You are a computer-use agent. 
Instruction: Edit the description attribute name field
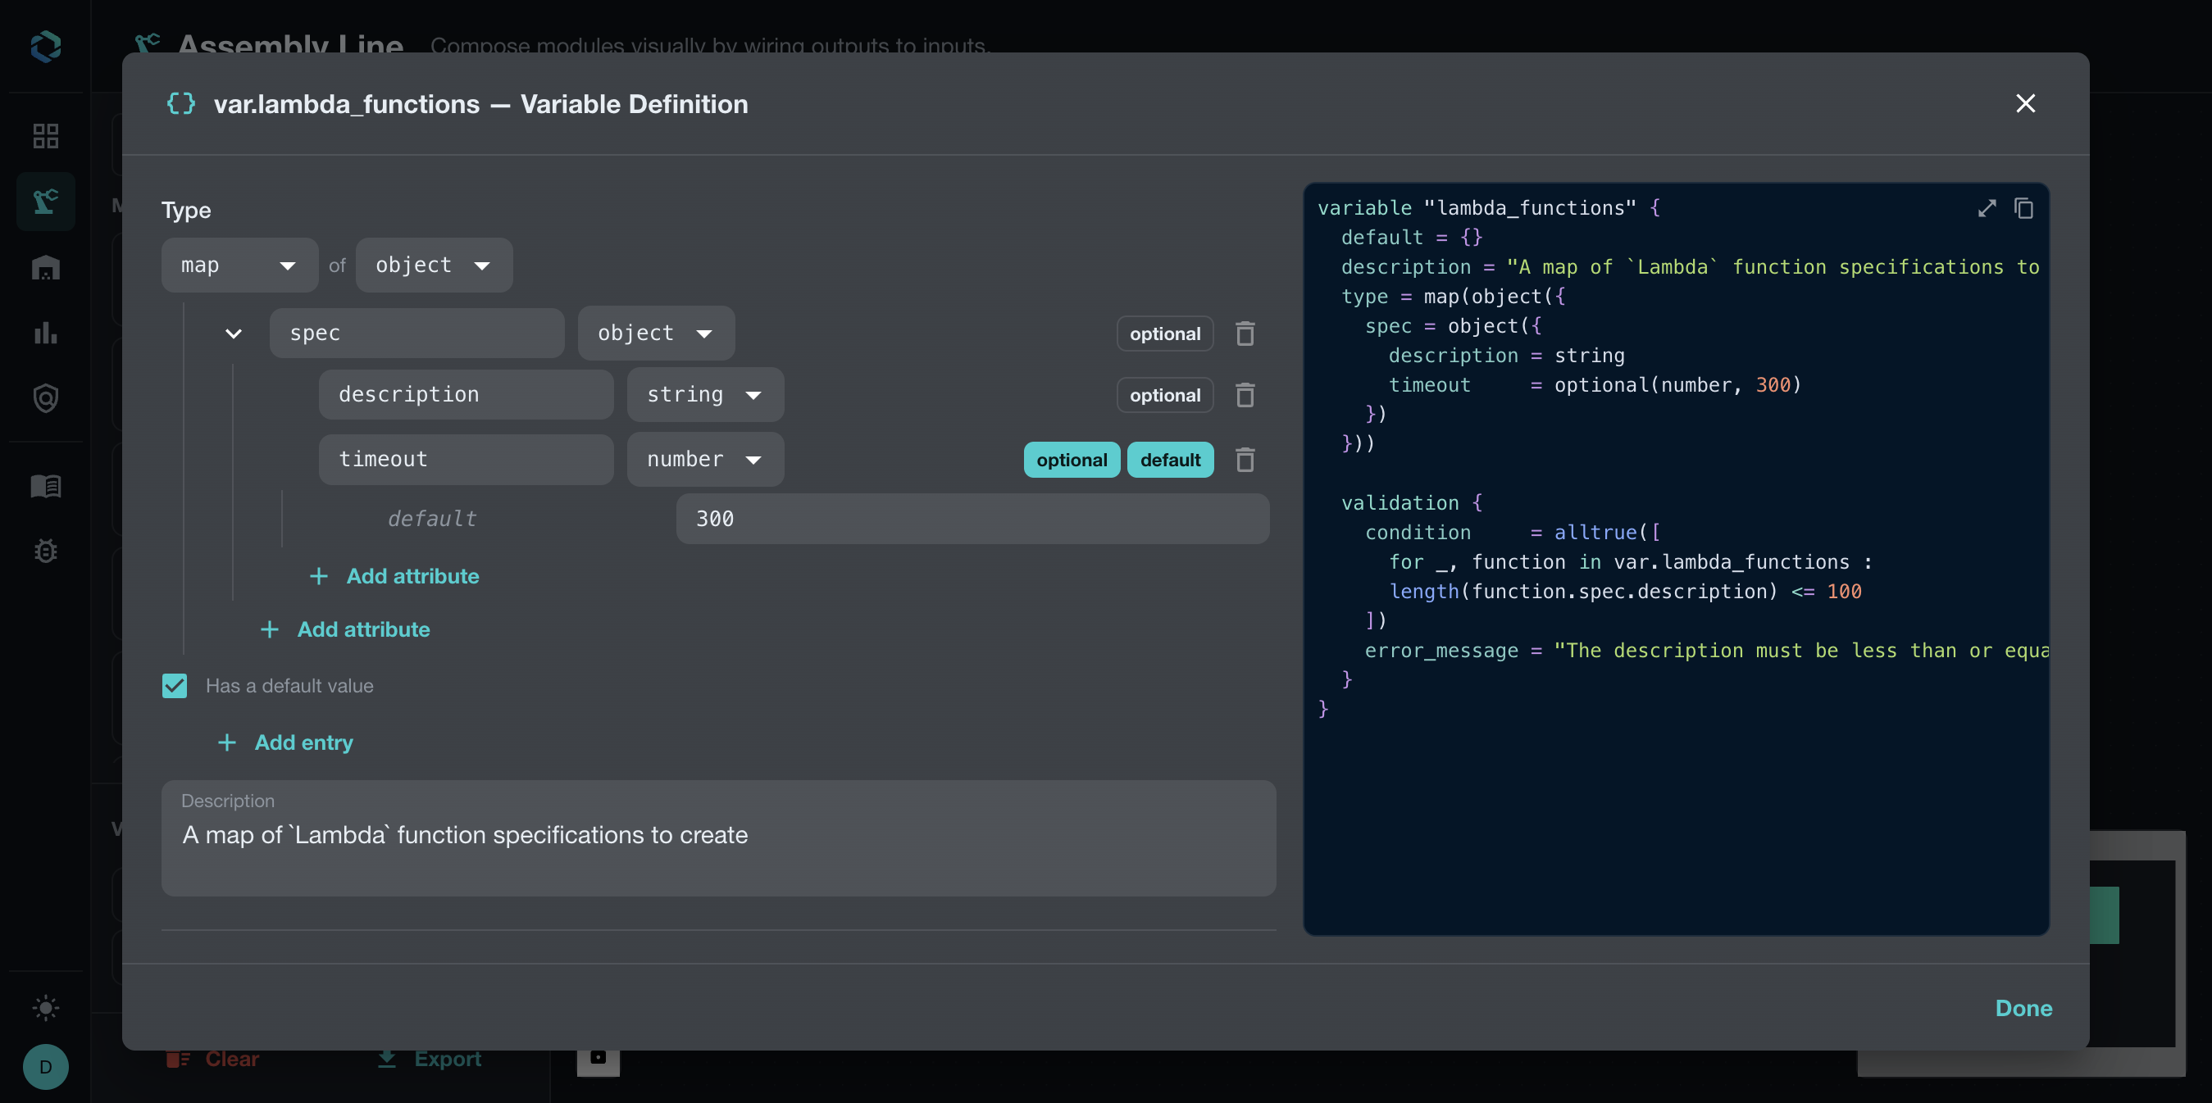tap(466, 395)
